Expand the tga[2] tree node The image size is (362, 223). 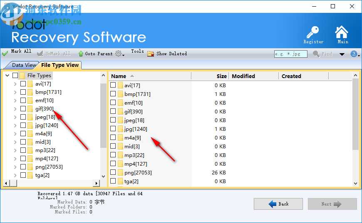tap(15, 175)
